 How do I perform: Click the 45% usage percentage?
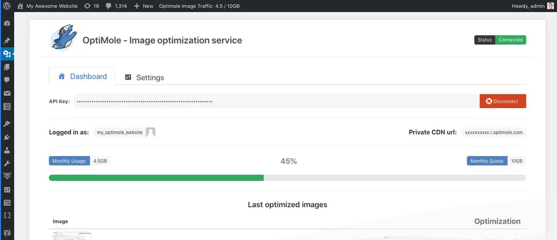288,161
